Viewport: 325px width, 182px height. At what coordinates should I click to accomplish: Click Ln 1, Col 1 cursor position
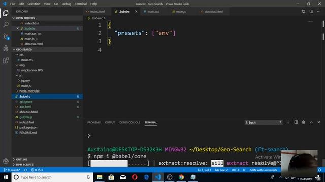tap(204, 170)
